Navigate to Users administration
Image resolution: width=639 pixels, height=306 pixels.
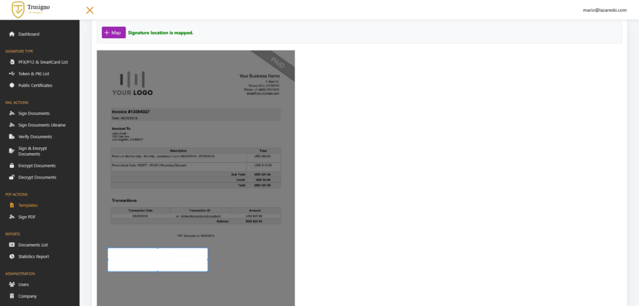click(23, 284)
